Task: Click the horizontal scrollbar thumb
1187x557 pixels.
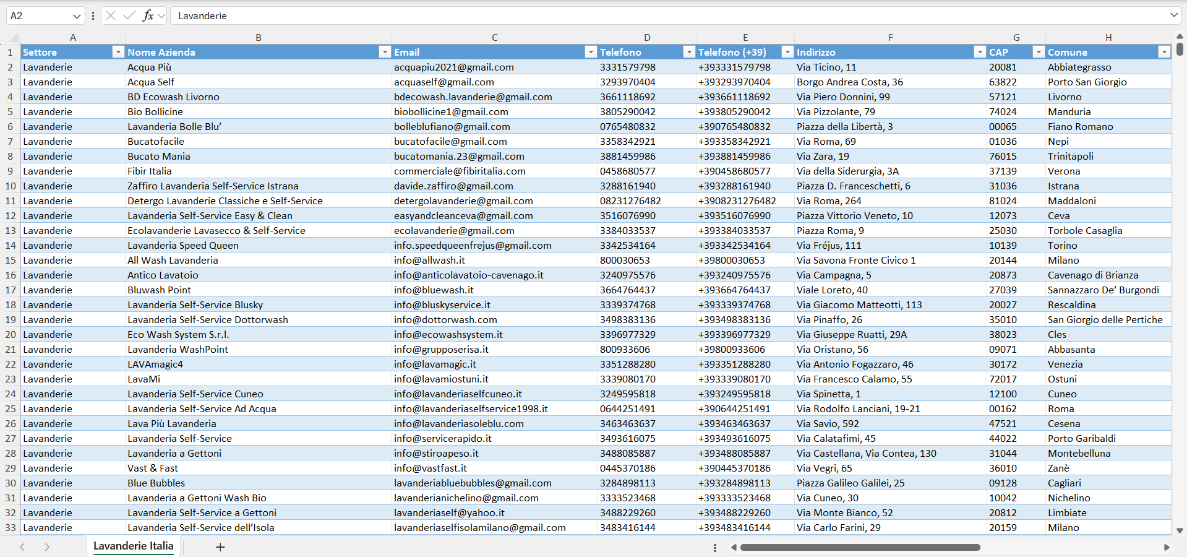Action: (x=860, y=547)
